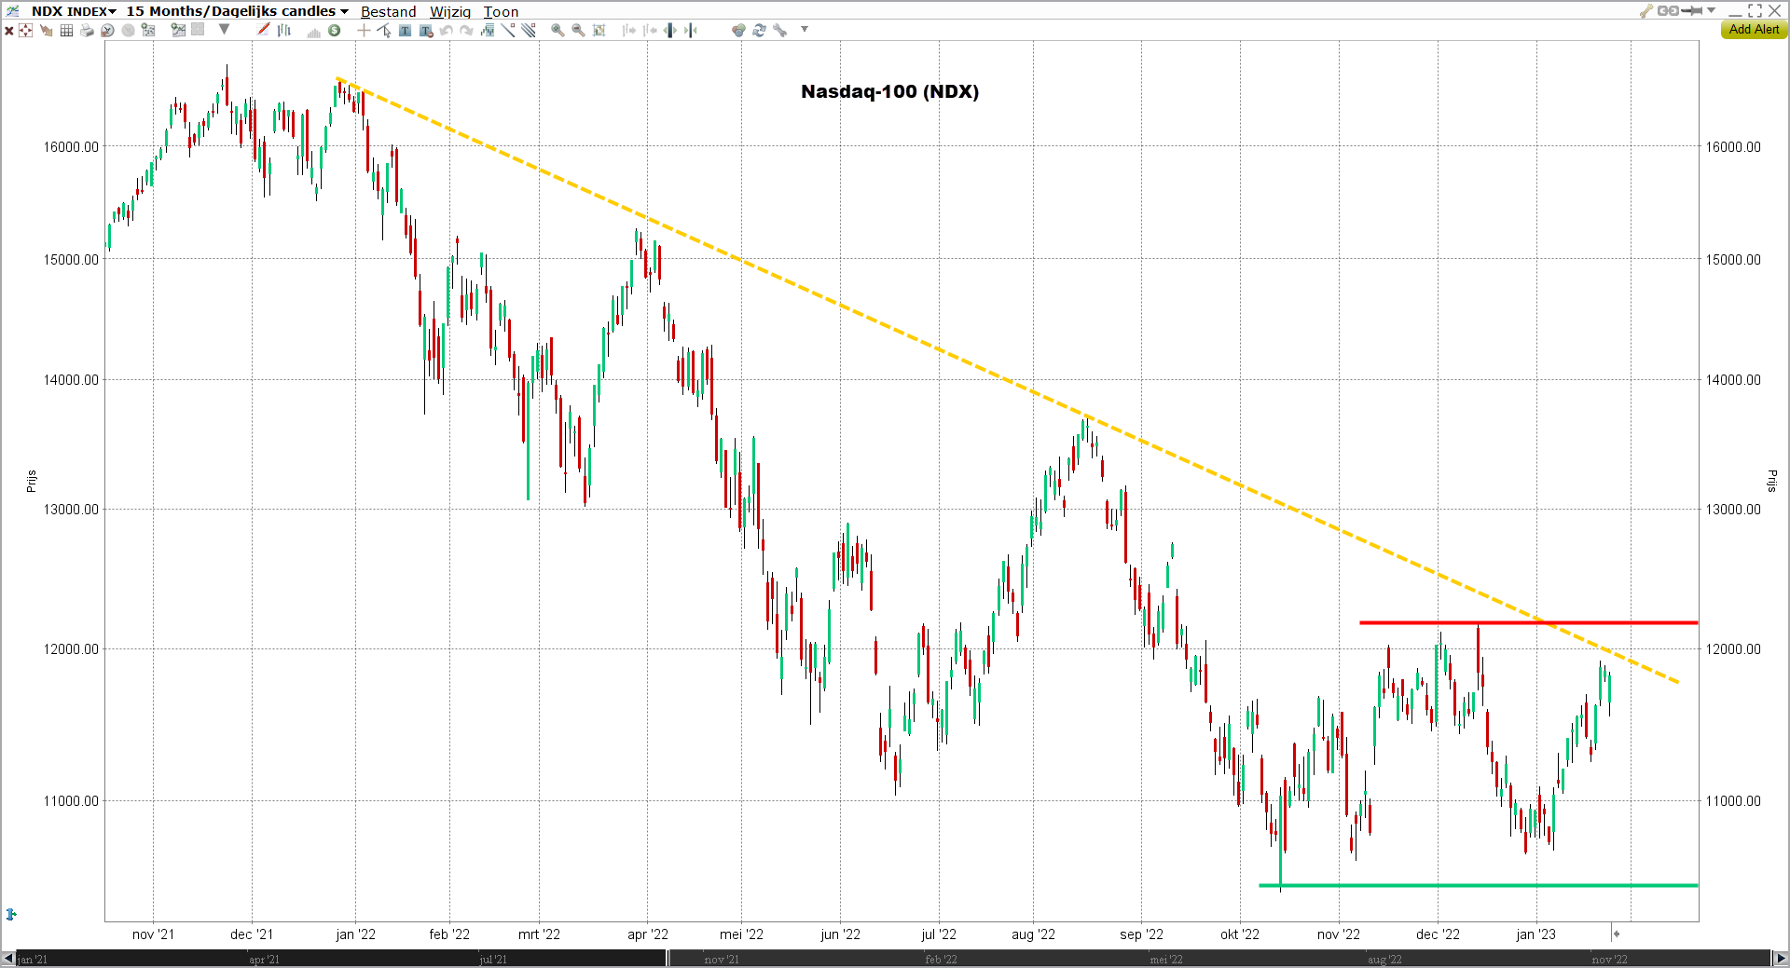
Task: Click the 16000.00 left price axis label
Action: coord(71,147)
